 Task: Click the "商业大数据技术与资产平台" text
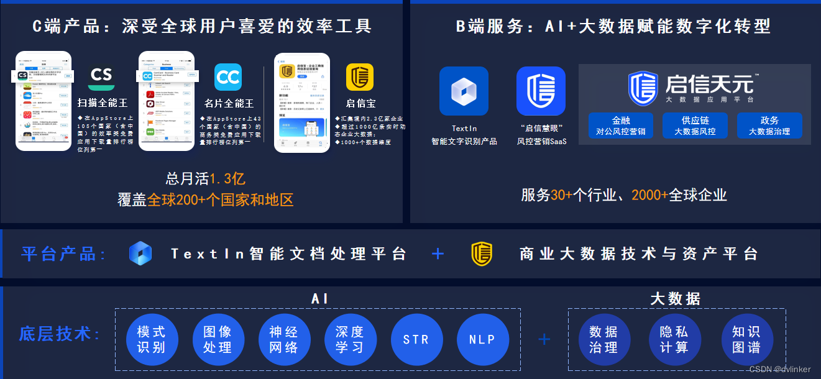[x=639, y=254]
